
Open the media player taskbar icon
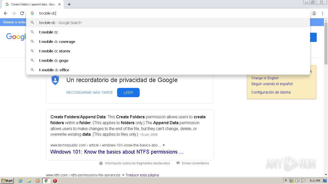point(38,181)
